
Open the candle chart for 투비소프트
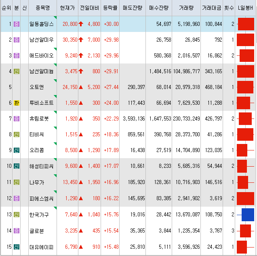click(245, 103)
